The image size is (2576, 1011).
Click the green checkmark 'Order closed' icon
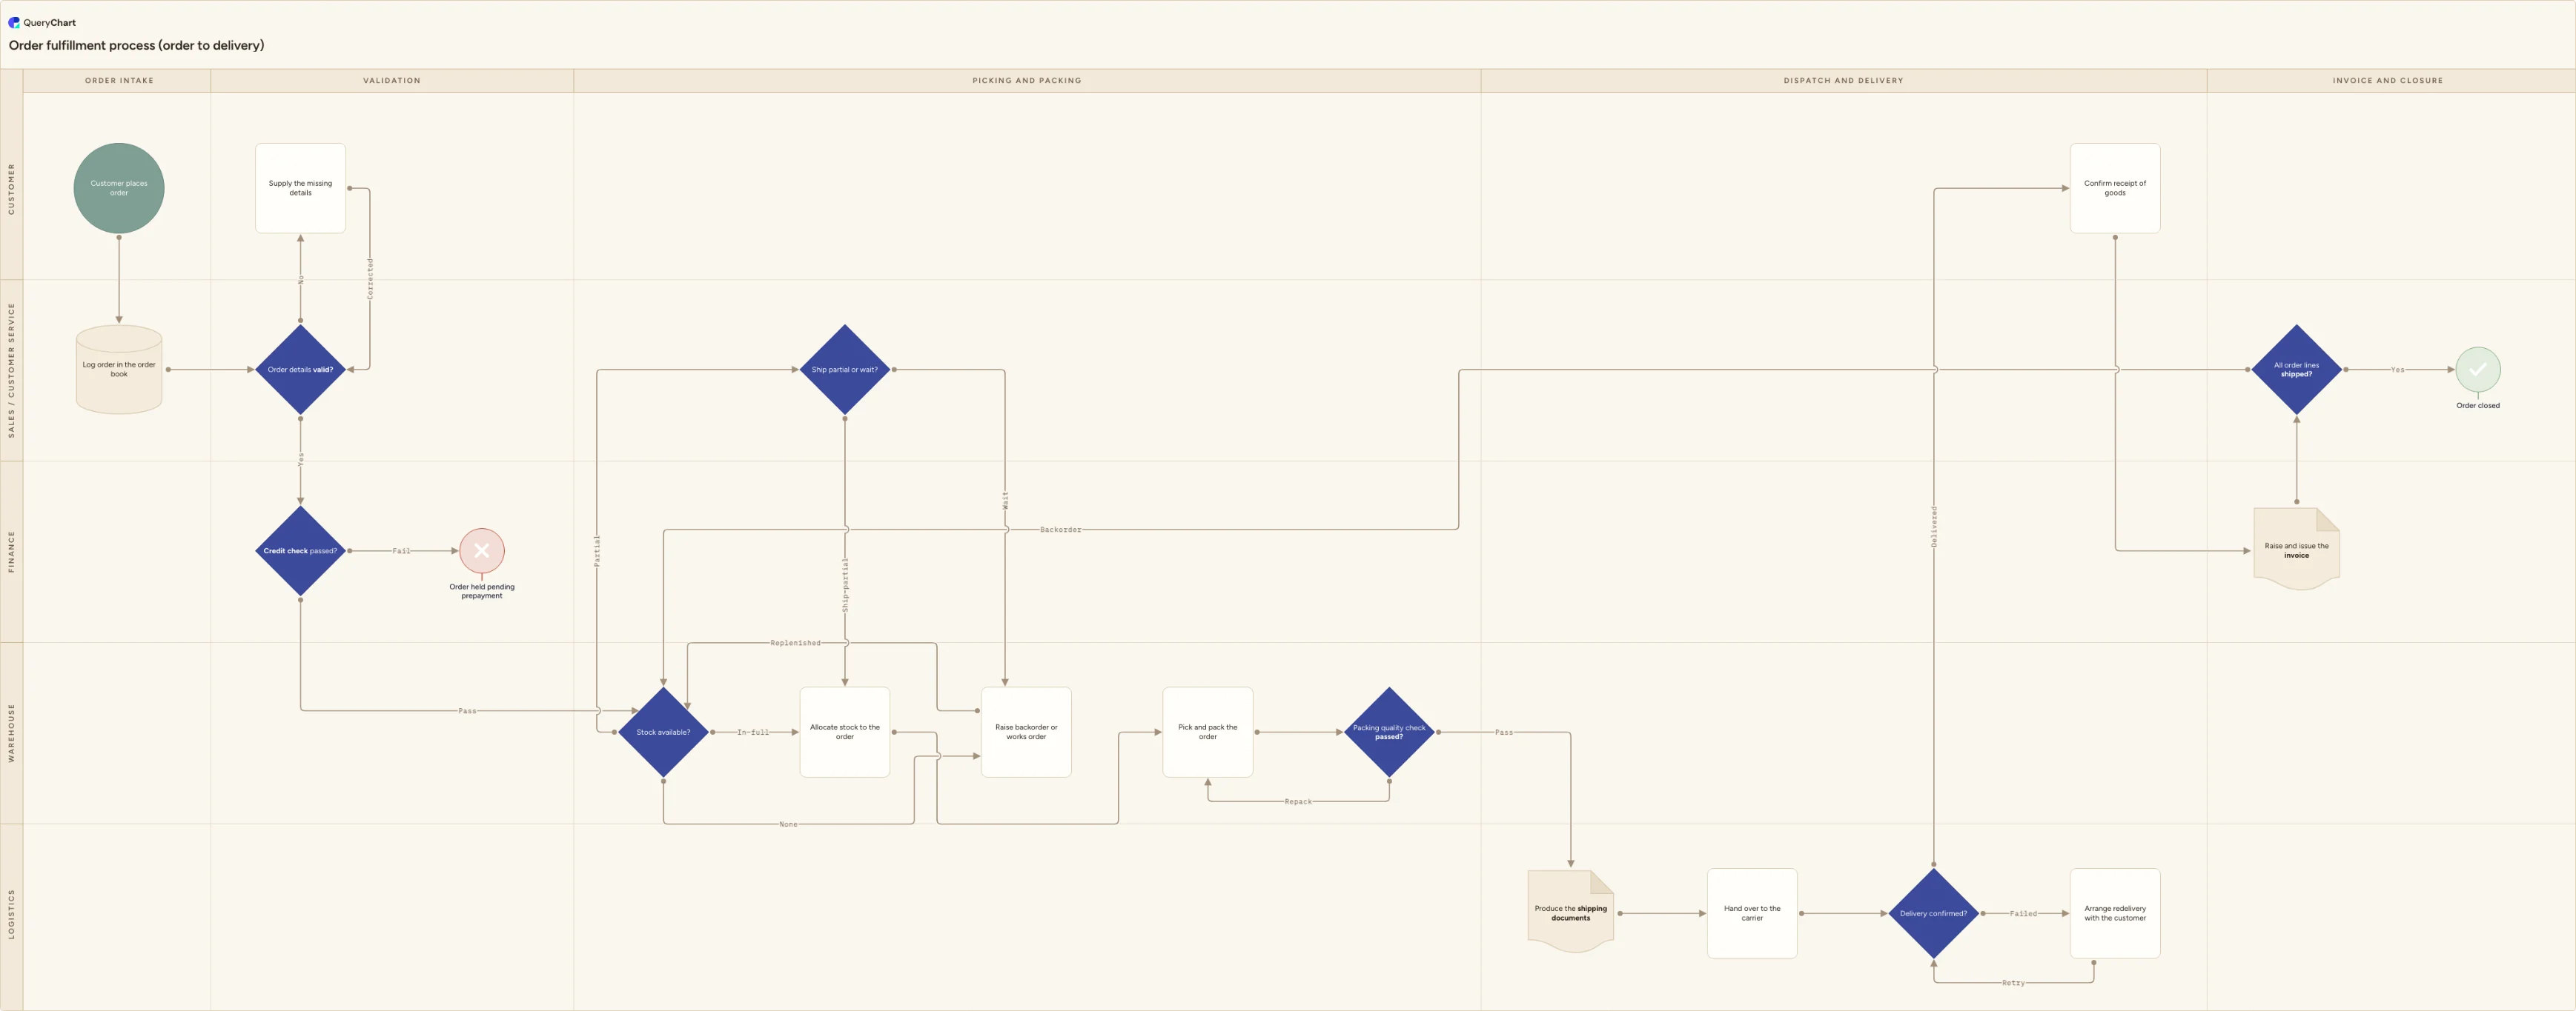[2478, 370]
